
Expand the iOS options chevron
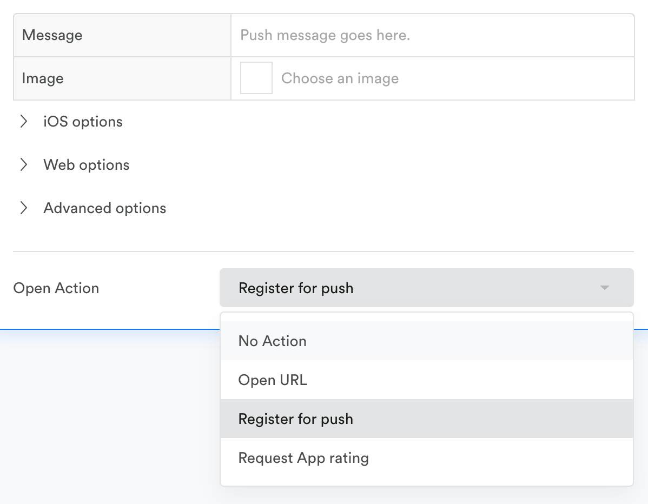[23, 122]
